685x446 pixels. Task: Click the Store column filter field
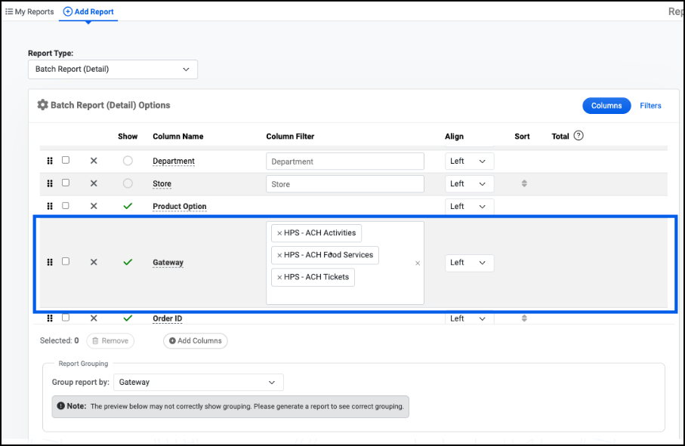coord(344,184)
